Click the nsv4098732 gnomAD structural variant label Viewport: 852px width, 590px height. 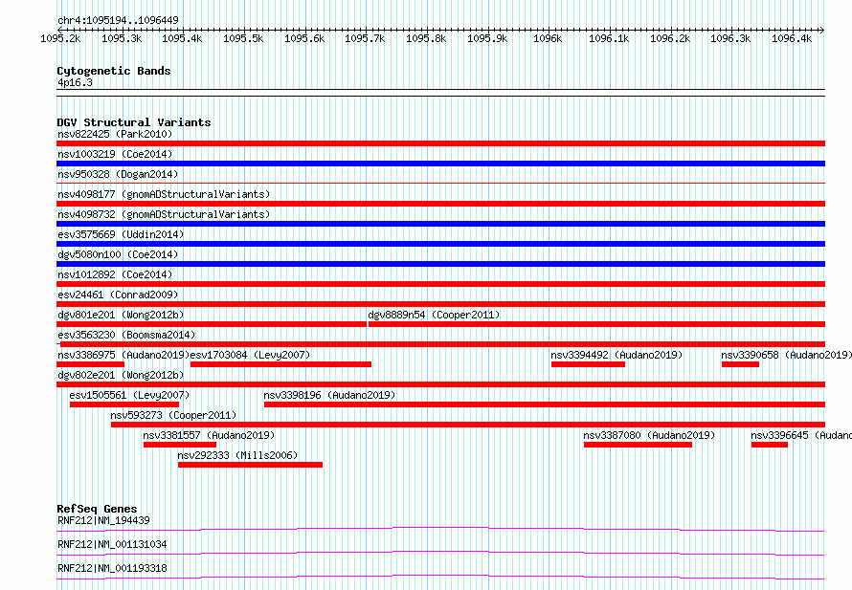pyautogui.click(x=164, y=214)
